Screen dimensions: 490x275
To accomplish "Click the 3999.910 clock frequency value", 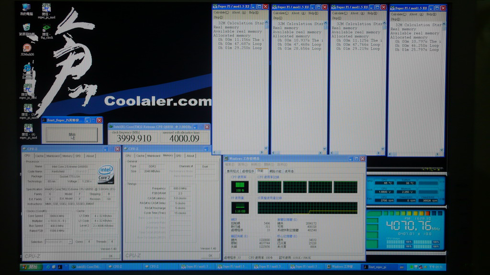I will click(x=134, y=138).
